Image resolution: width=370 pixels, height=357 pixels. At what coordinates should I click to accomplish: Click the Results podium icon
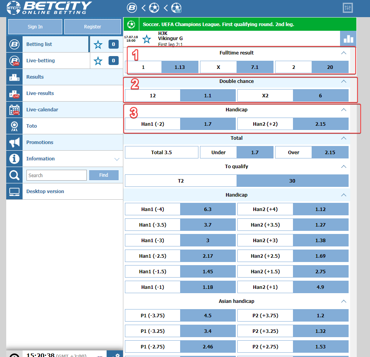click(14, 77)
